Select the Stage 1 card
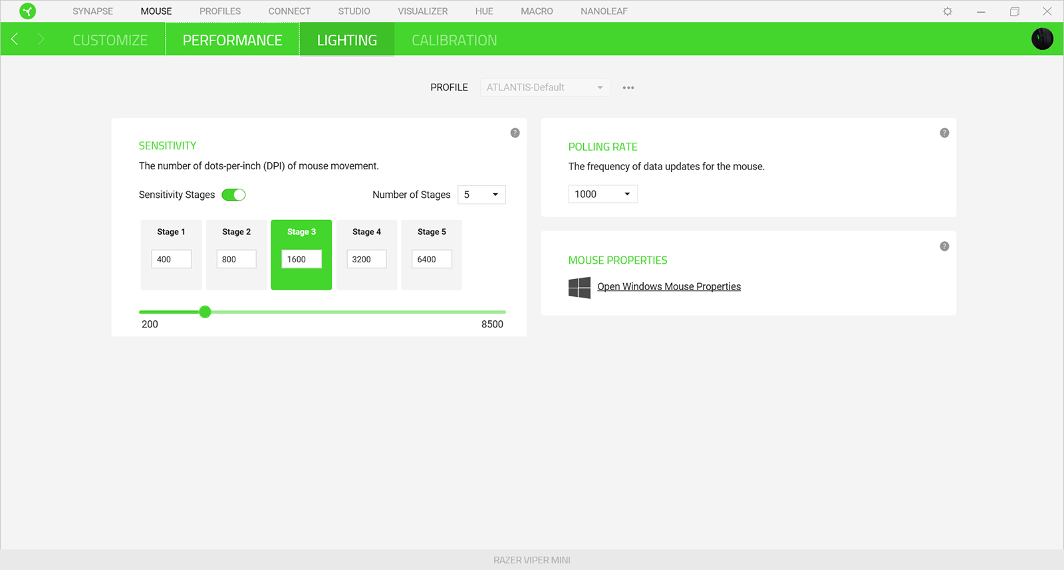This screenshot has height=570, width=1064. coord(171,255)
